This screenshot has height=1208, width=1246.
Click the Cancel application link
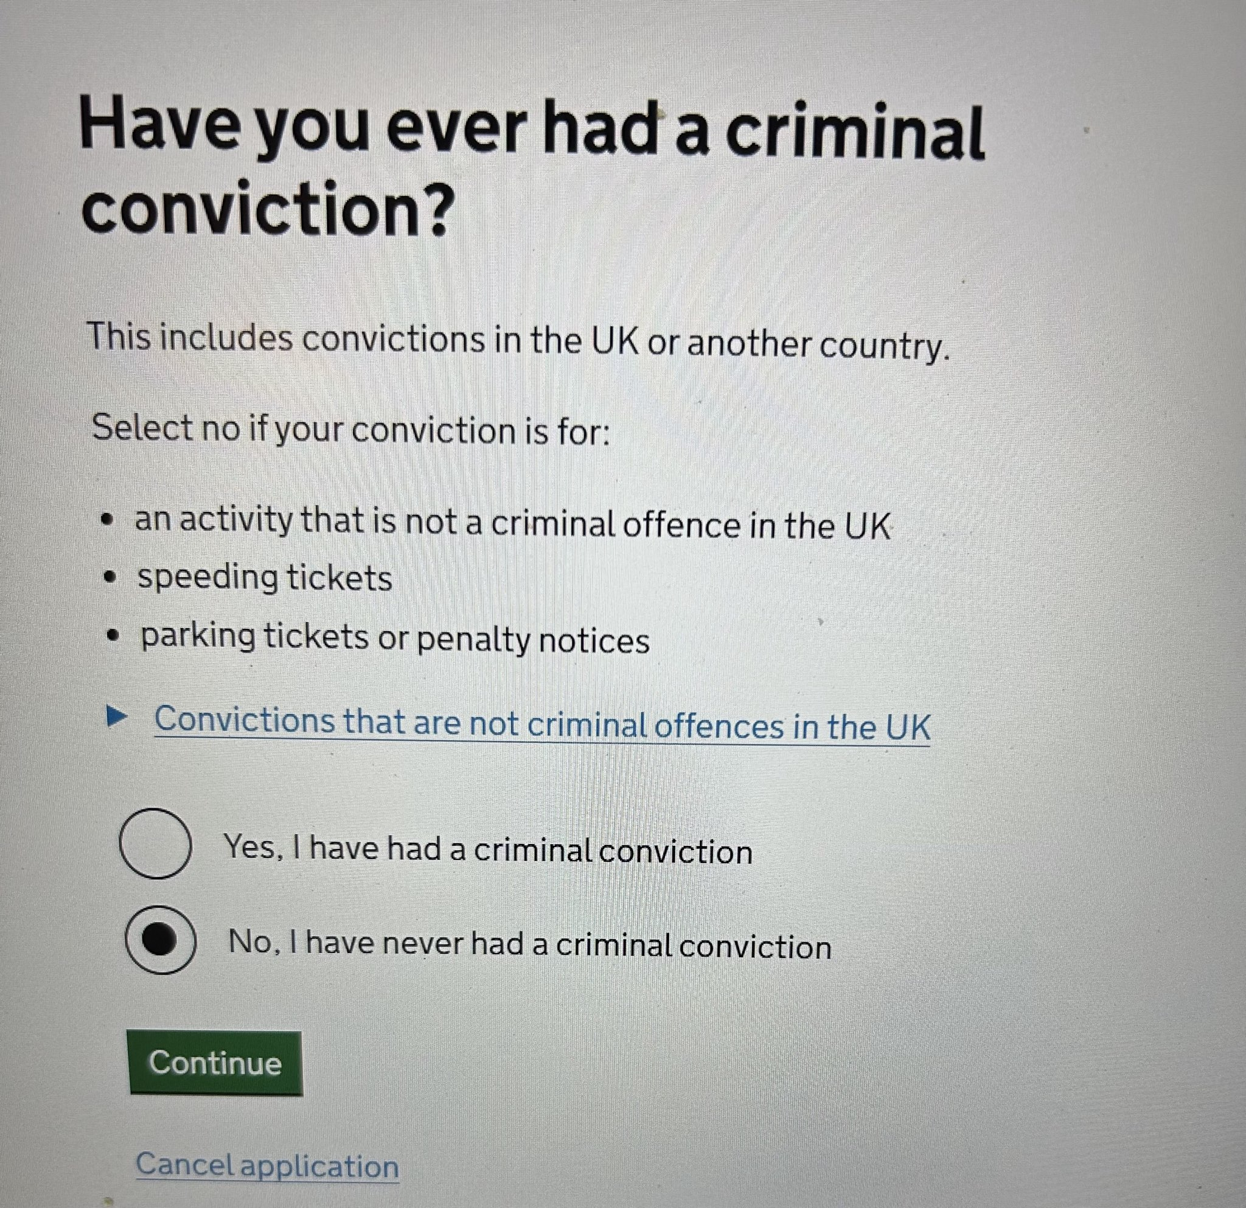(267, 1165)
